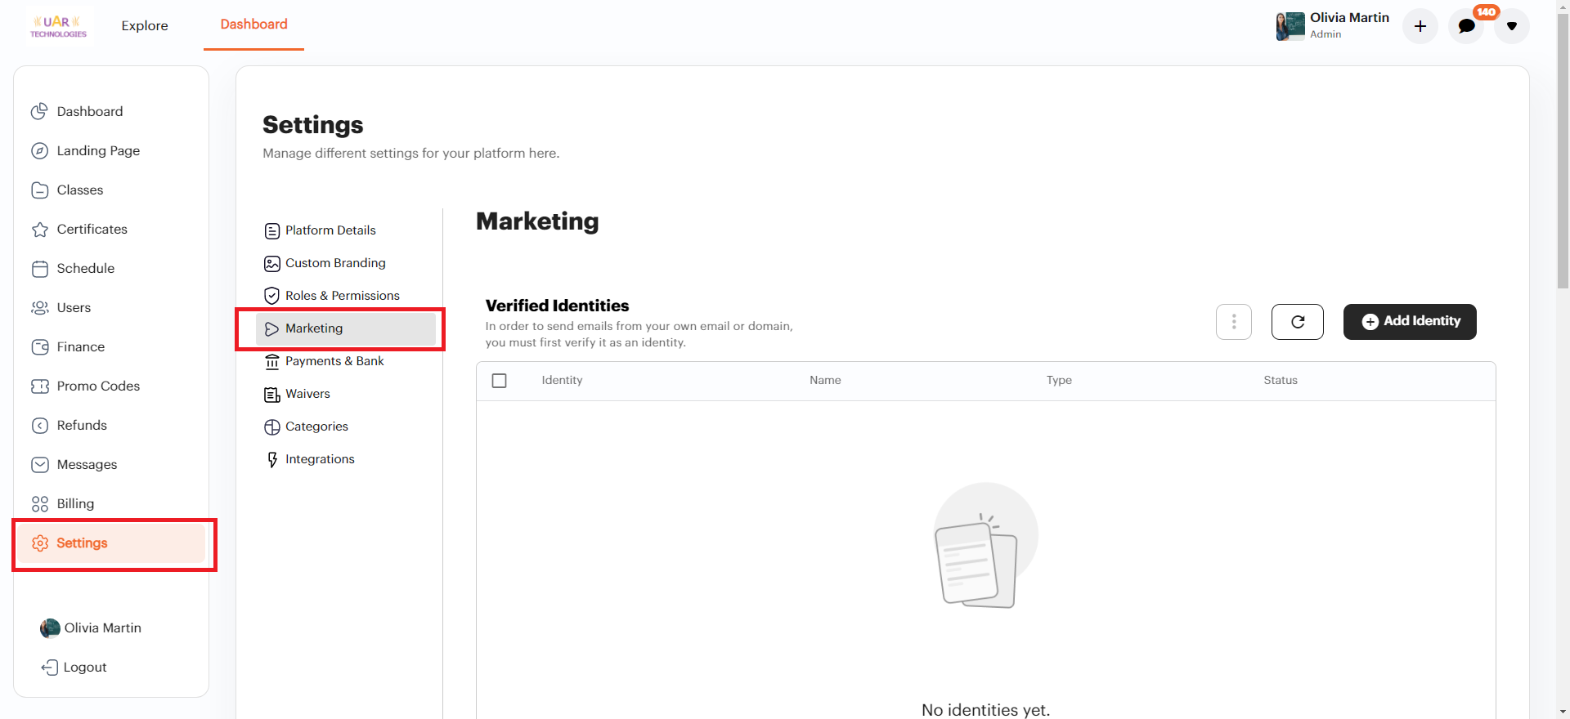Click the Waivers document icon
The height and width of the screenshot is (719, 1570).
(272, 394)
